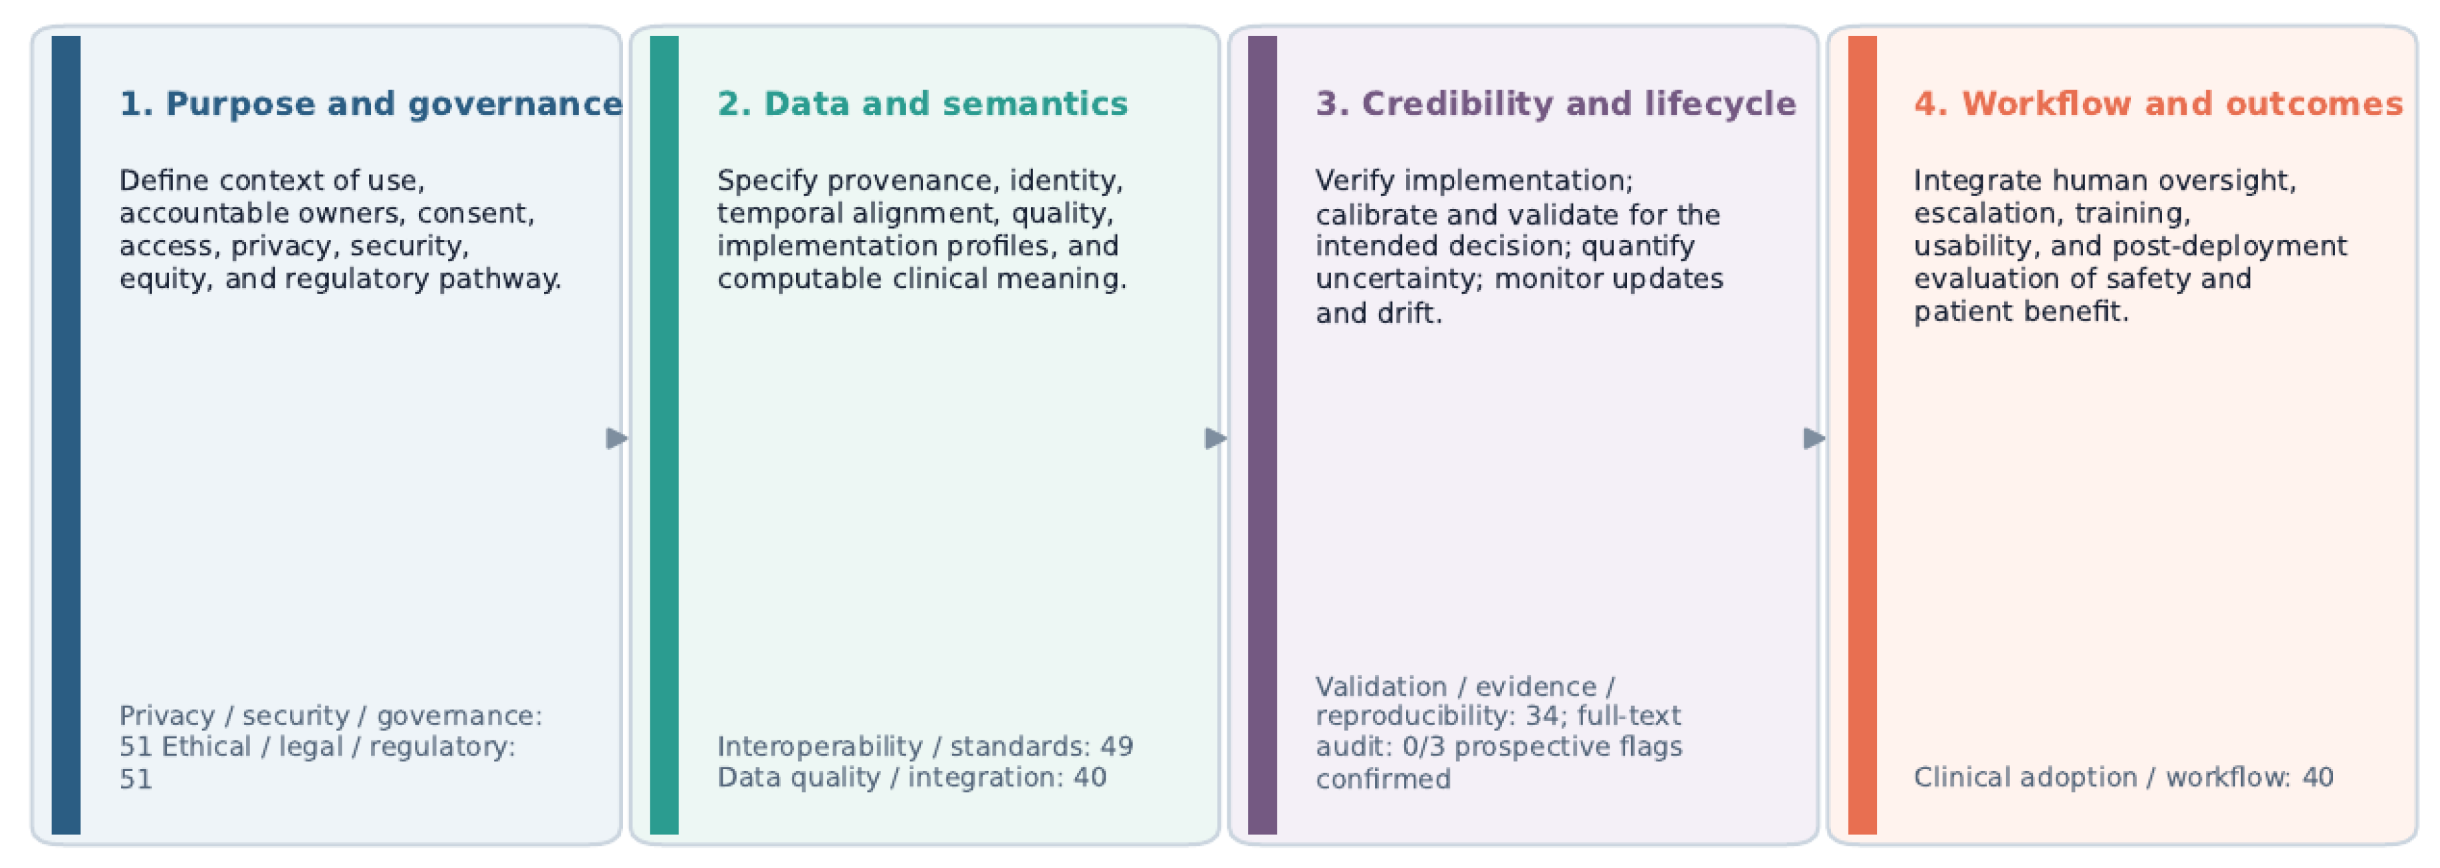The image size is (2440, 868).
Task: Click the arrow between panels 2 and 3
Action: 1215,438
